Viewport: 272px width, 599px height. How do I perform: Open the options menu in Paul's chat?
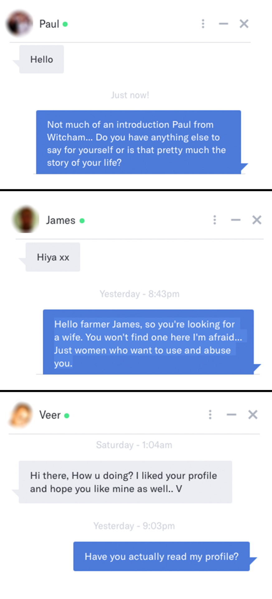point(203,24)
